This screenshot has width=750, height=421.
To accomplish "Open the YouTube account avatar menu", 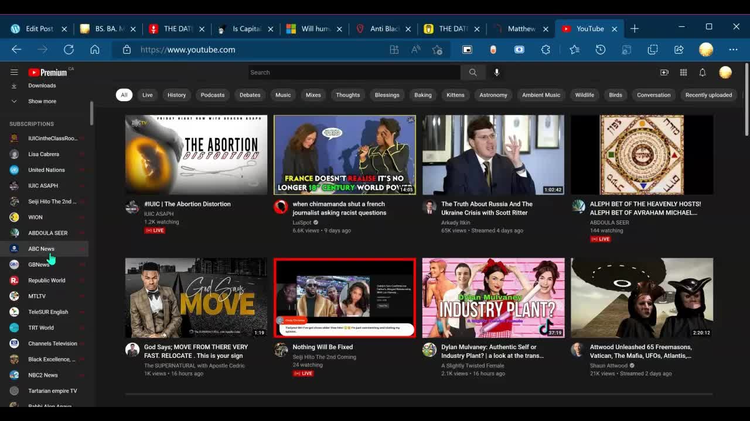I will point(725,73).
